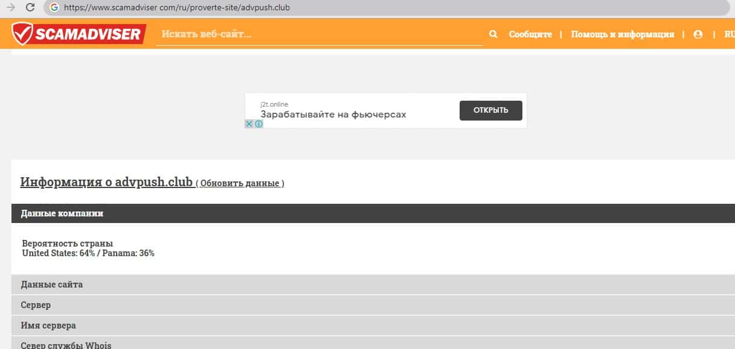Screen dimensions: 735x349
Task: Click United States: 64% / Panama: 36% text
Action: (x=88, y=253)
